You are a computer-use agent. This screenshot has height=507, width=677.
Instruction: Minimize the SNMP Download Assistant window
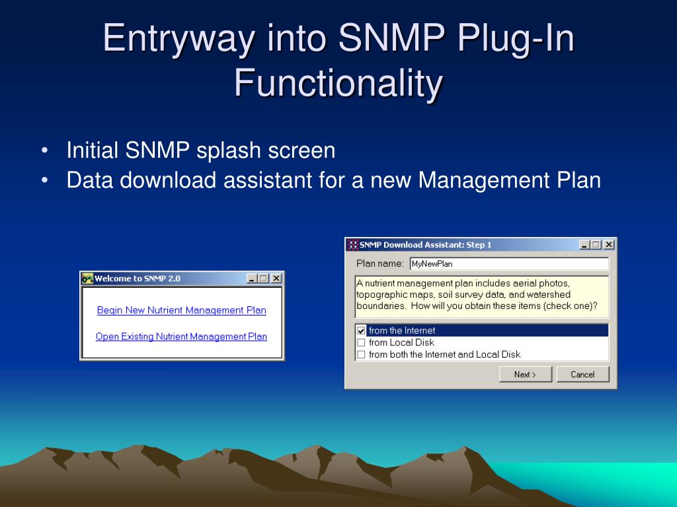point(584,245)
